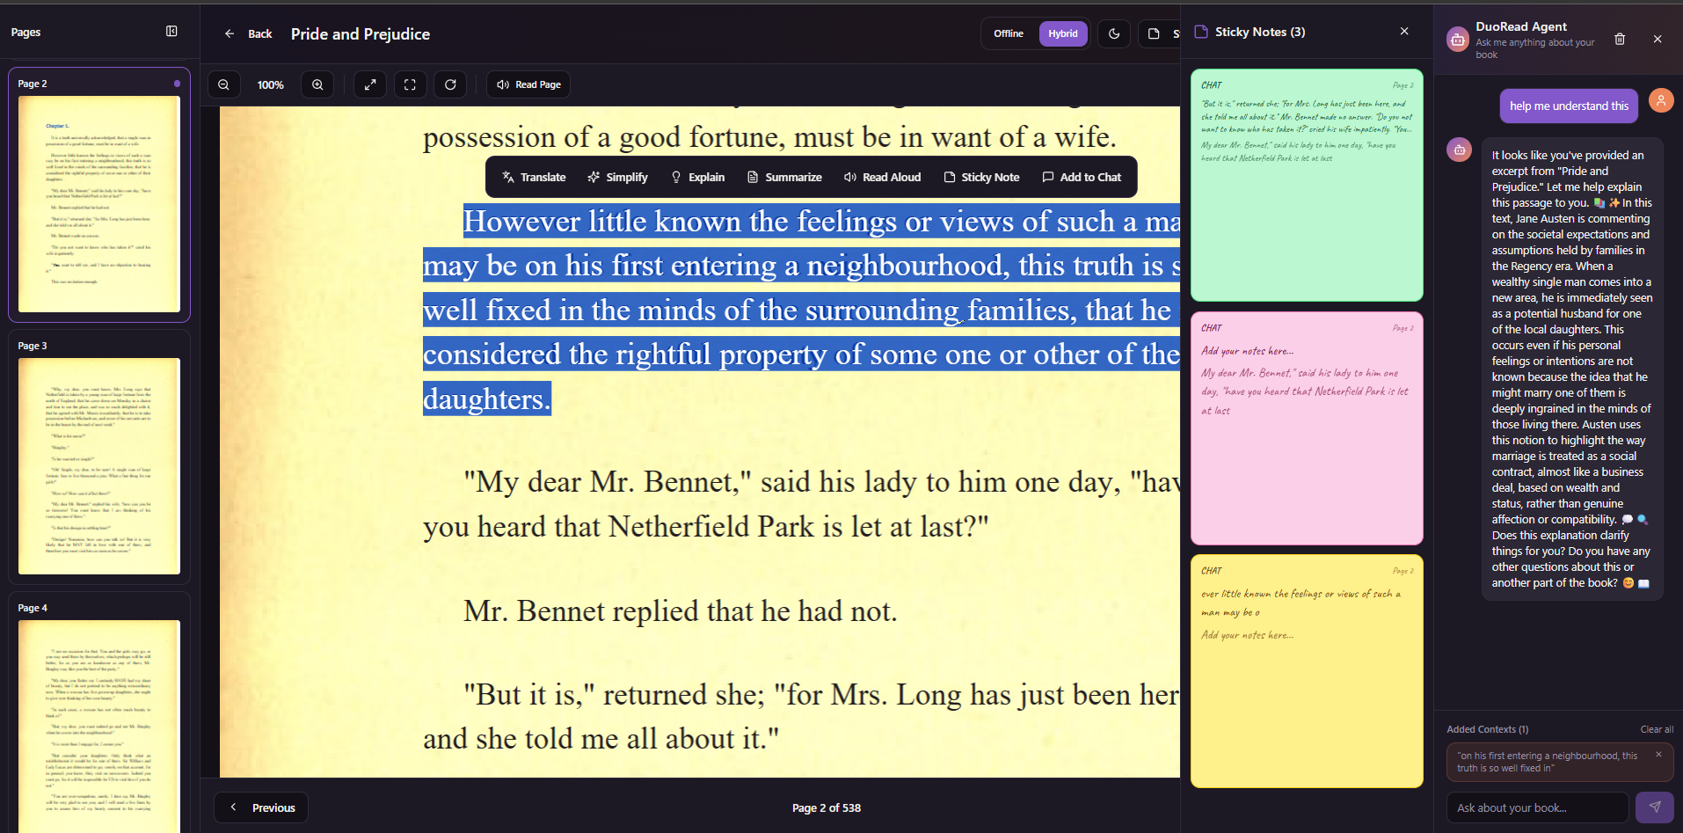The height and width of the screenshot is (833, 1683).
Task: Open the yellow sticky note
Action: tap(1307, 671)
